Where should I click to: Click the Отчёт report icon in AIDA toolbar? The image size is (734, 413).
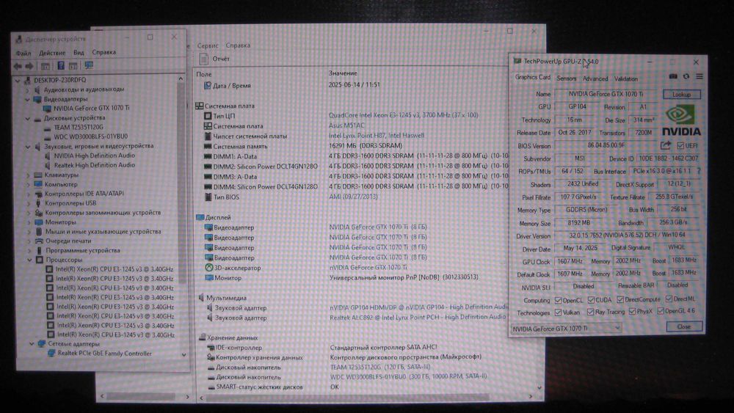[x=203, y=59]
